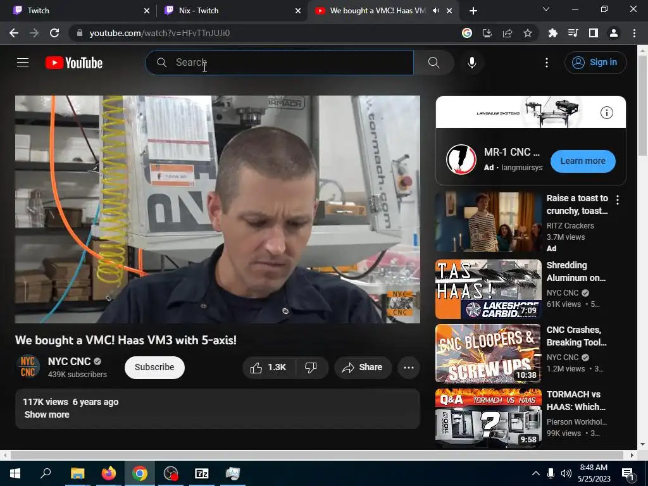Screen dimensions: 648x486
Task: Open CNC Crashes, Breaking Tool video title
Action: coord(576,336)
